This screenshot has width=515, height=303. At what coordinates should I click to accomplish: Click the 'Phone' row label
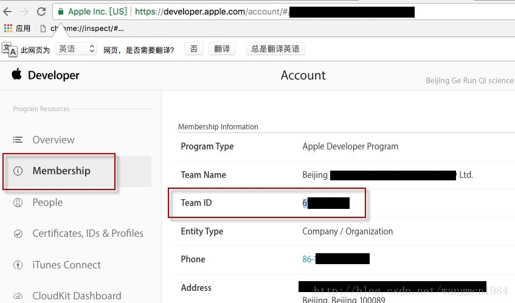click(193, 259)
